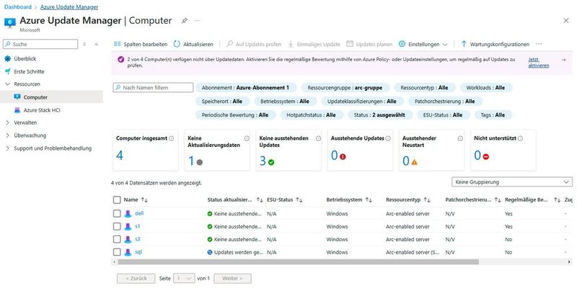Open the Tags filter pill
The width and height of the screenshot is (577, 293).
point(493,115)
